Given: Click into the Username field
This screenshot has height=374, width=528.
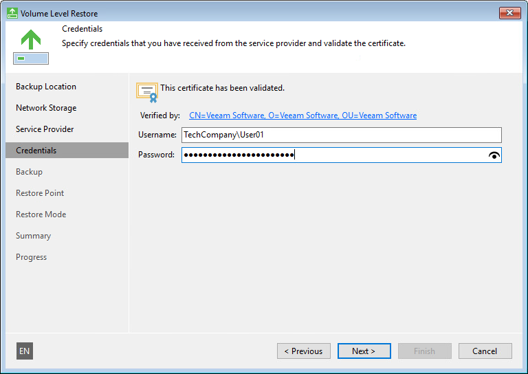Looking at the screenshot, I should tap(342, 135).
